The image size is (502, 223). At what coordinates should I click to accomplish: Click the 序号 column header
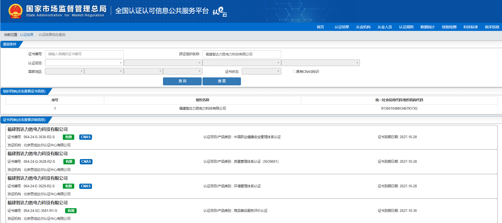pos(55,100)
